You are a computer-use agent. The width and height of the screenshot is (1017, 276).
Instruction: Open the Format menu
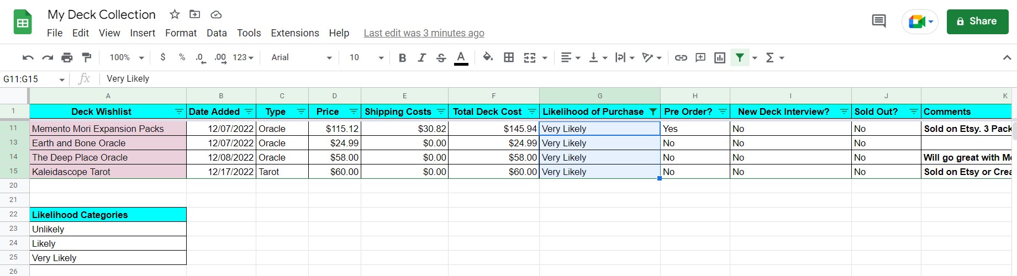181,33
